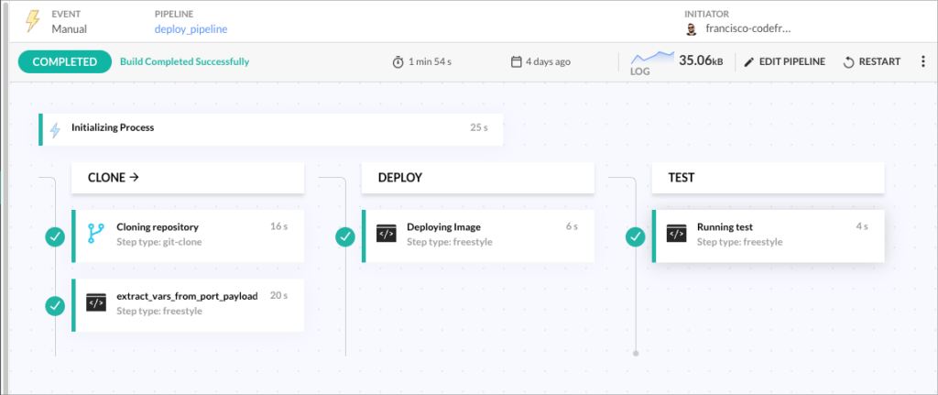Open the three-dot more options menu

tap(922, 61)
